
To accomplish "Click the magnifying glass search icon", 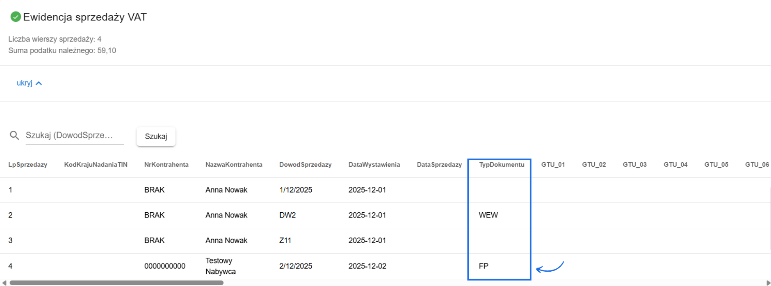I will point(14,135).
